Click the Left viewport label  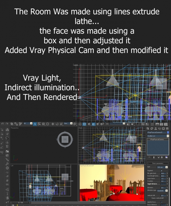coord(12,166)
